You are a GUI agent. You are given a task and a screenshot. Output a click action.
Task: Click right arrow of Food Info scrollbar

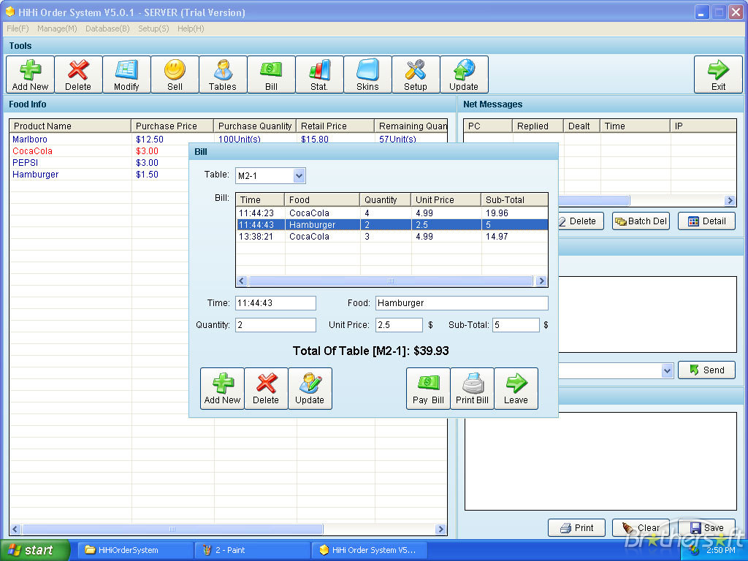coord(440,529)
